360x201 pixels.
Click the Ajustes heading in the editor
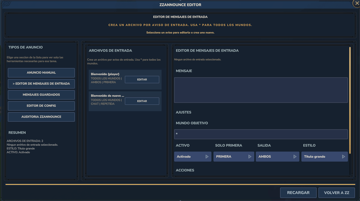[183, 112]
